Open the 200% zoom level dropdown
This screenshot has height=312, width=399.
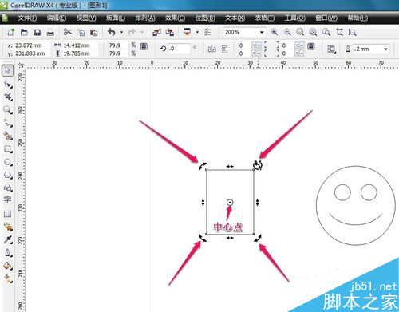tap(262, 32)
